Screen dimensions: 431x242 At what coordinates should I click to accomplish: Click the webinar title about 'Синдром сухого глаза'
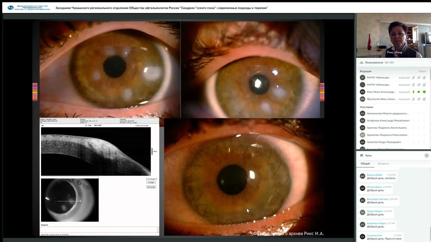pyautogui.click(x=162, y=8)
